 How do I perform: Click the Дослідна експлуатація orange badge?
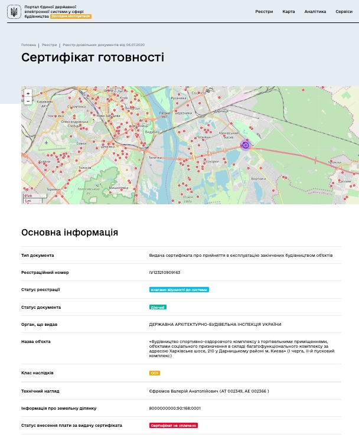[71, 17]
